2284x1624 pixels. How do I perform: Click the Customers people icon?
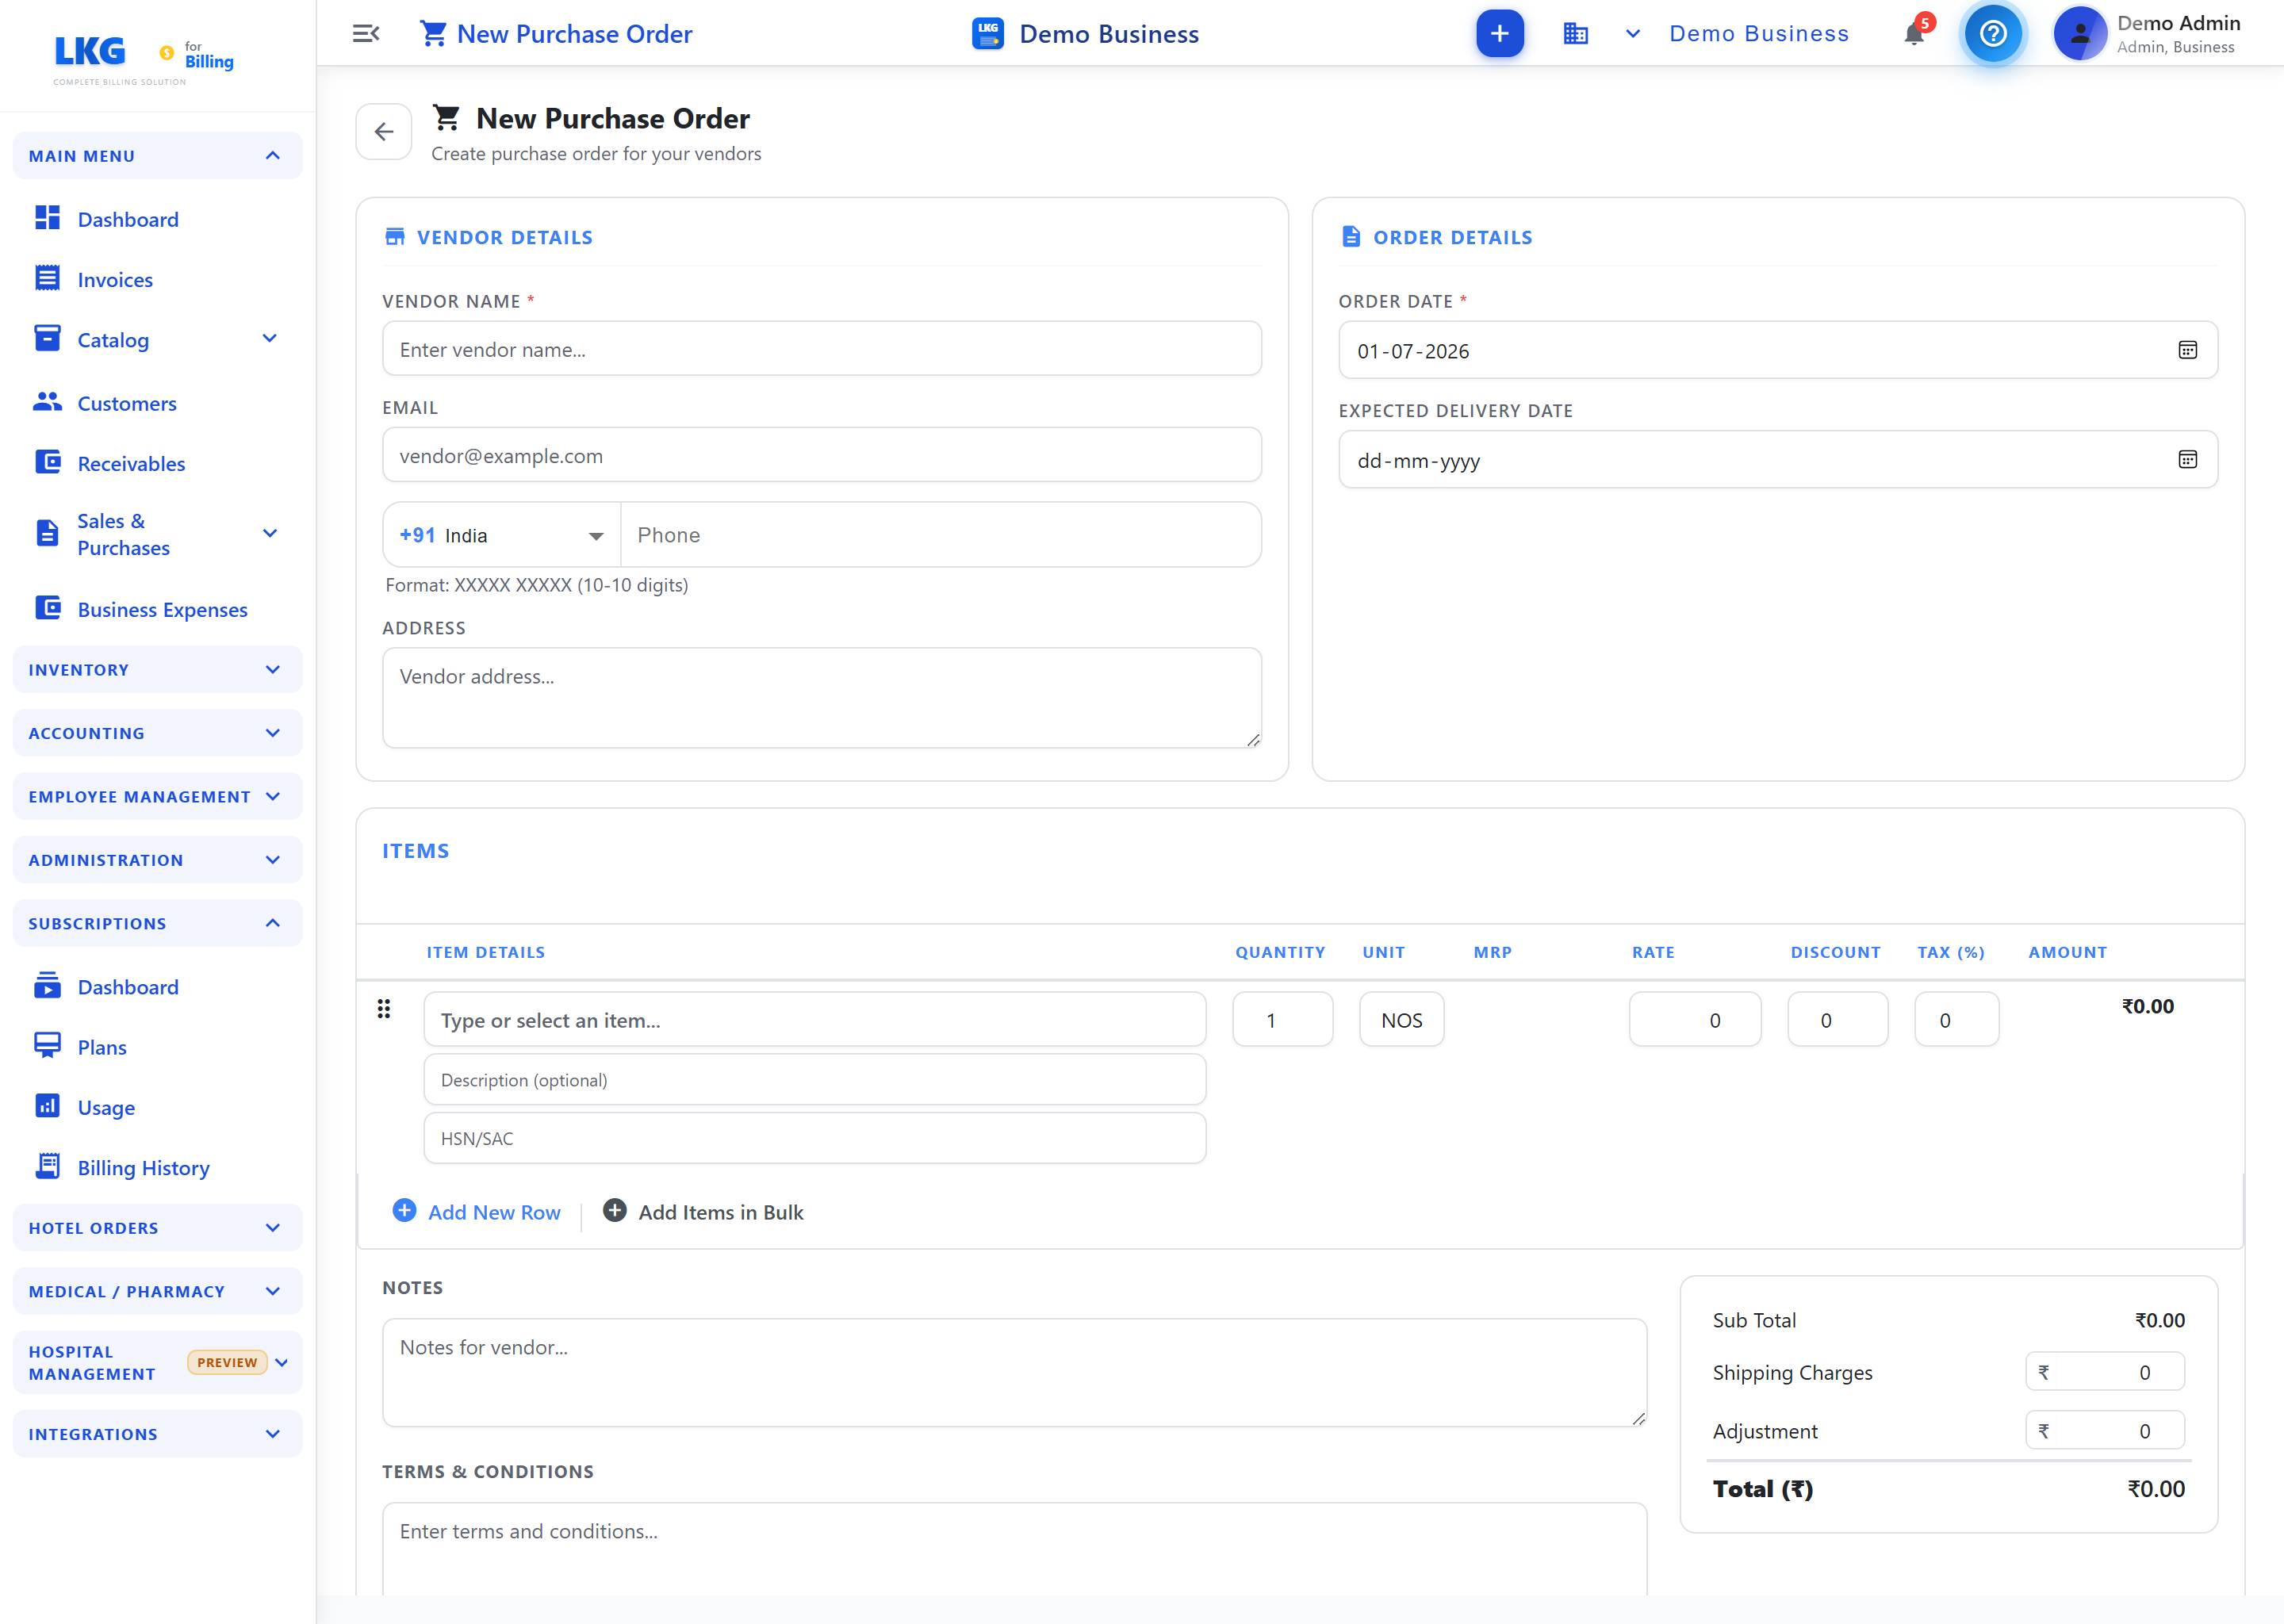(47, 402)
